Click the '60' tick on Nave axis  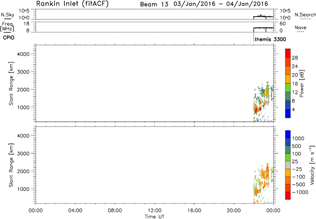coord(282,24)
